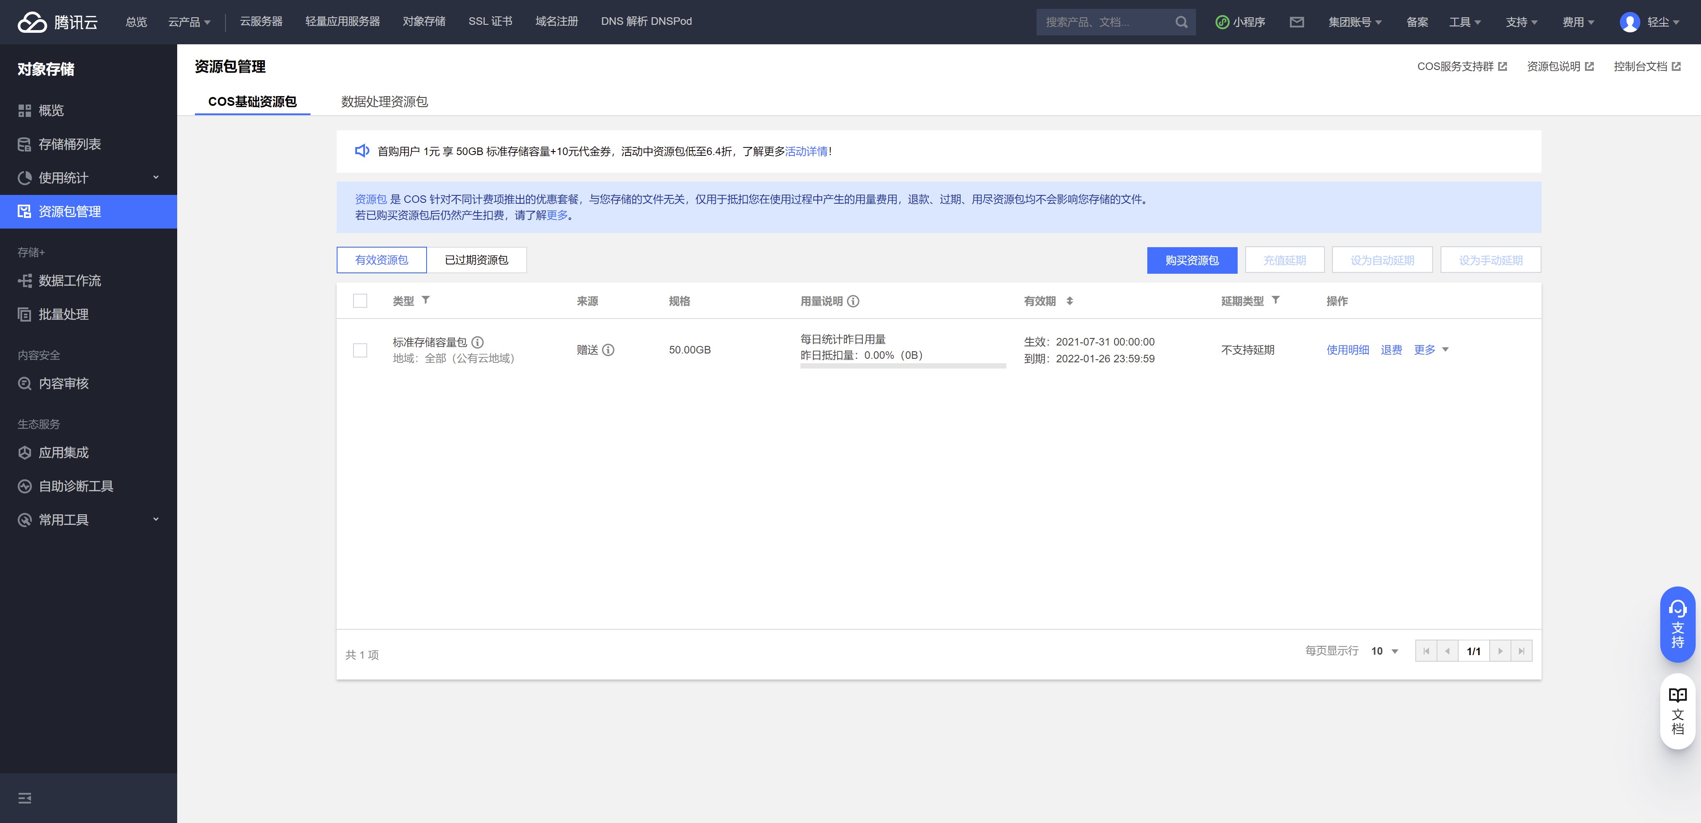Click the mail message envelope icon

click(1296, 22)
